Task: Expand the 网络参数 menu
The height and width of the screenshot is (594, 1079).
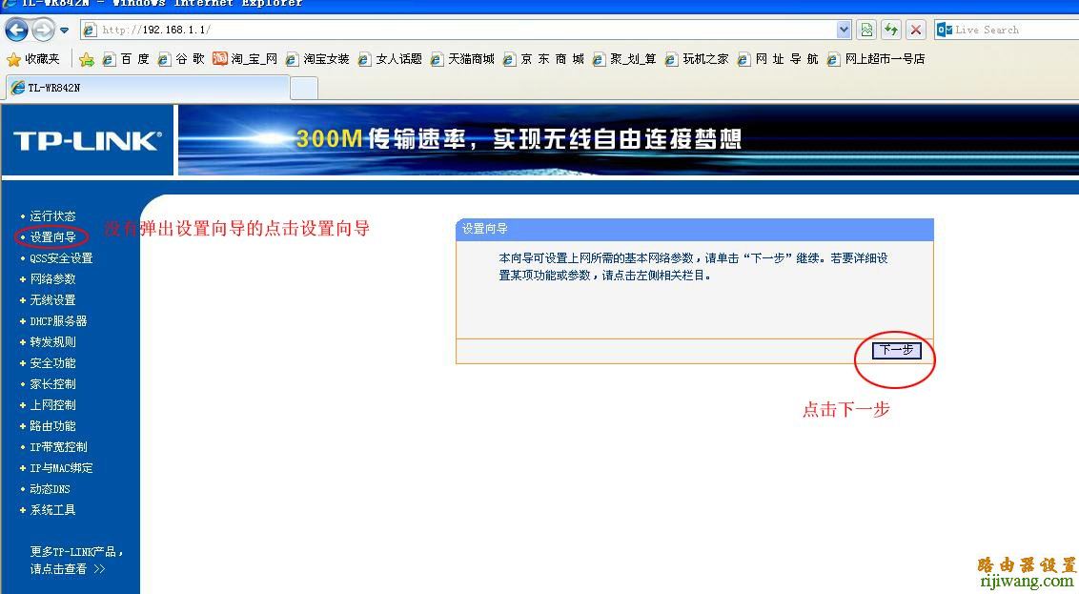Action: click(52, 278)
